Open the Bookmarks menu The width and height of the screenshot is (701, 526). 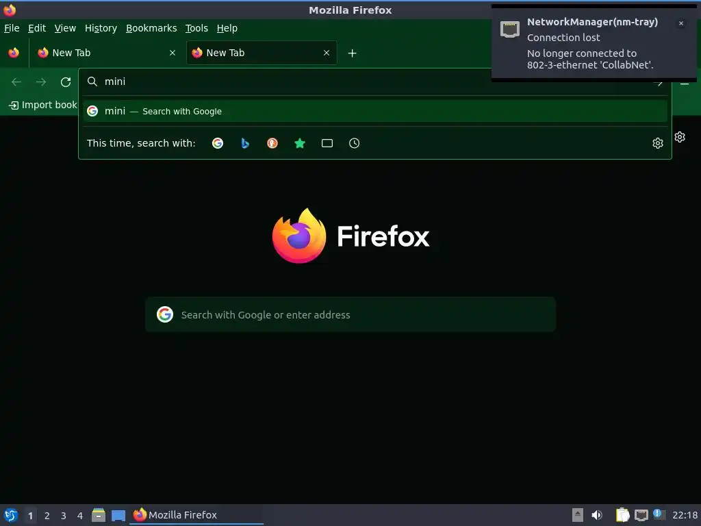(151, 28)
